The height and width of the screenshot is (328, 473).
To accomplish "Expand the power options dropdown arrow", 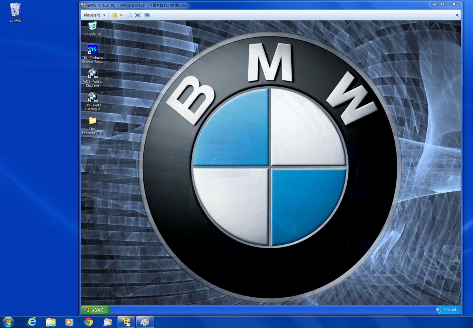I will pyautogui.click(x=121, y=15).
